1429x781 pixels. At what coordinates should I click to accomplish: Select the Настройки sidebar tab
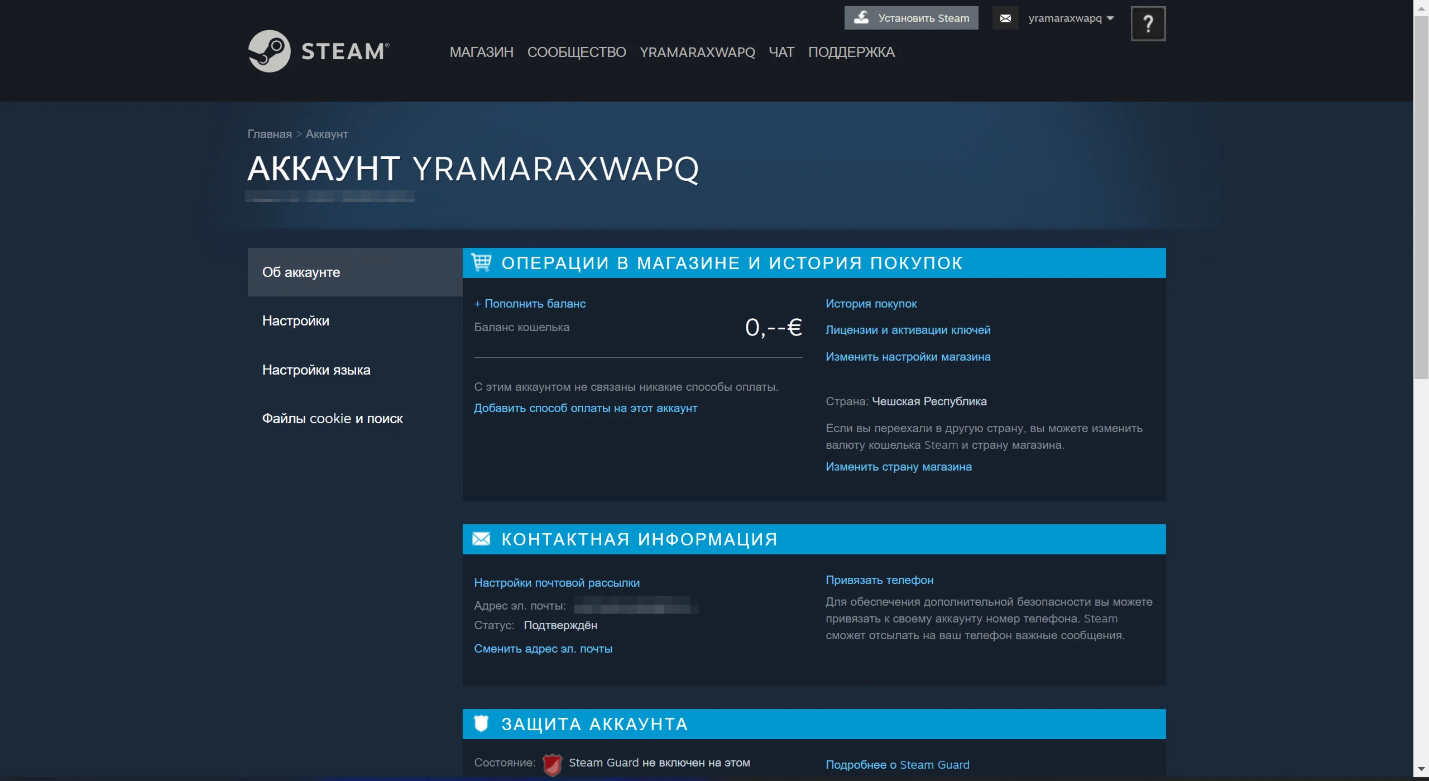pyautogui.click(x=355, y=321)
